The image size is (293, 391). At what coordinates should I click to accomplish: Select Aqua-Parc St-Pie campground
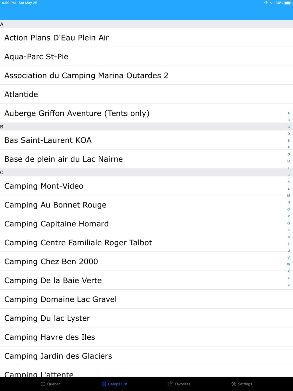click(36, 57)
